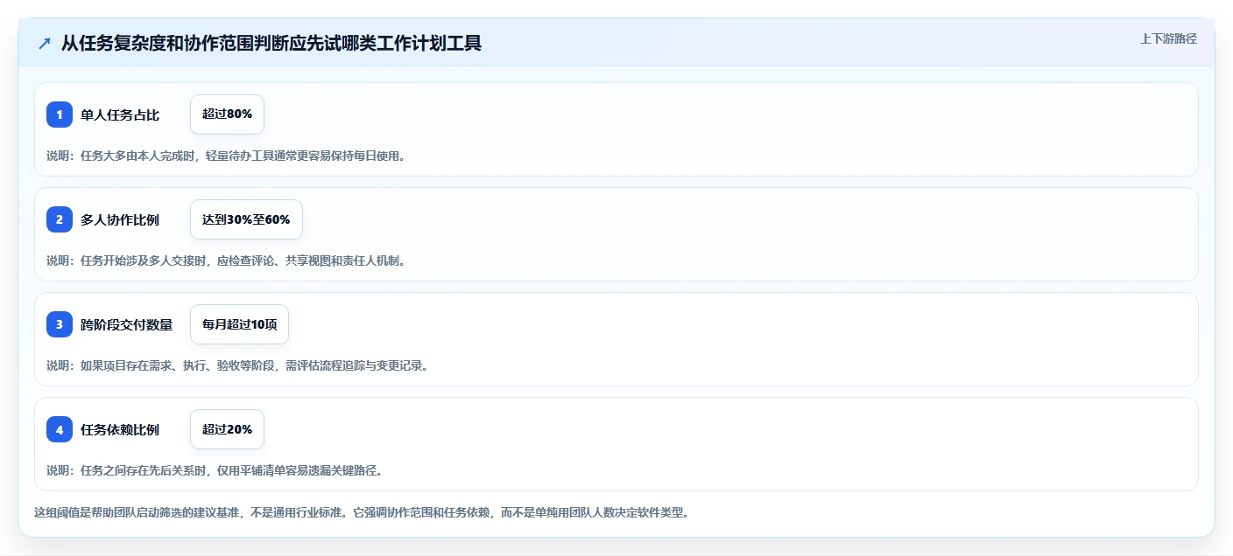This screenshot has height=556, width=1233.
Task: Click the 每月超过10项 threshold chip
Action: [x=239, y=324]
